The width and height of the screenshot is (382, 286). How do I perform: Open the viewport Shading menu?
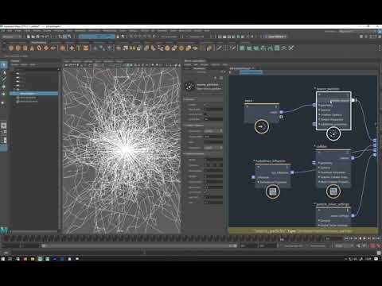point(76,61)
